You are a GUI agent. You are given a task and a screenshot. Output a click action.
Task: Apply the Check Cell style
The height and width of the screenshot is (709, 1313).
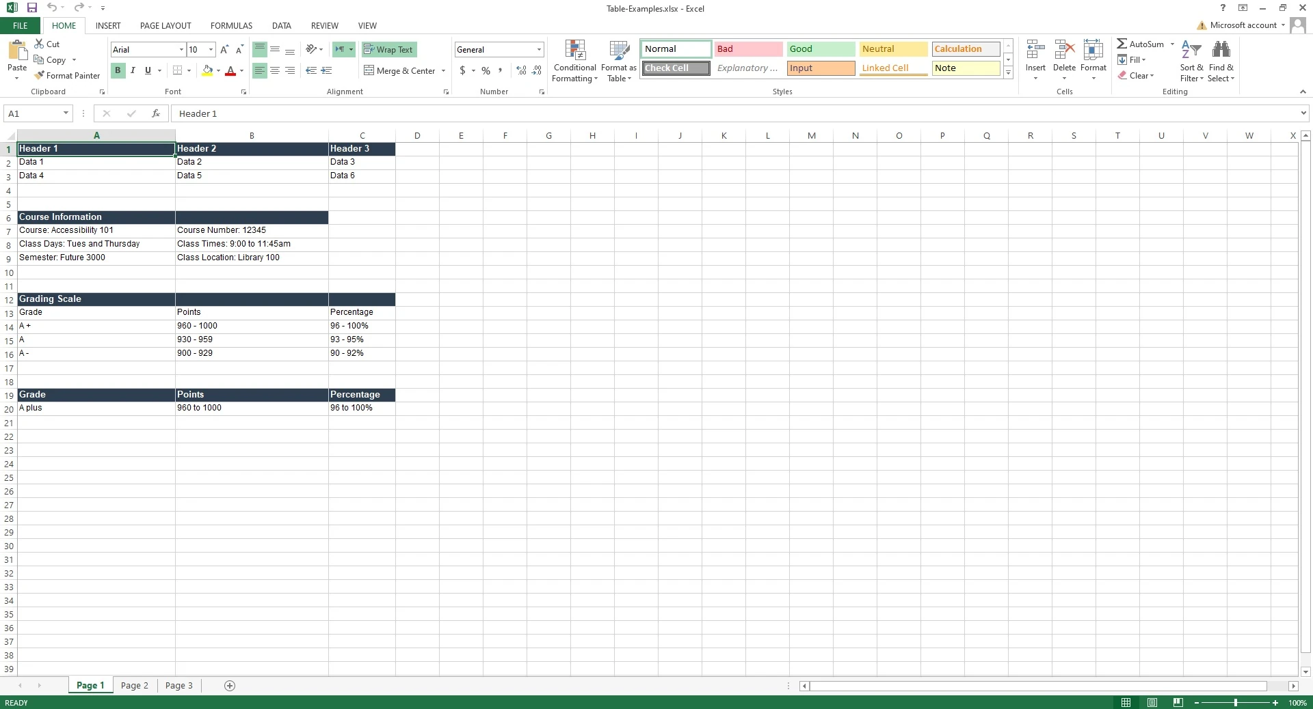coord(676,68)
